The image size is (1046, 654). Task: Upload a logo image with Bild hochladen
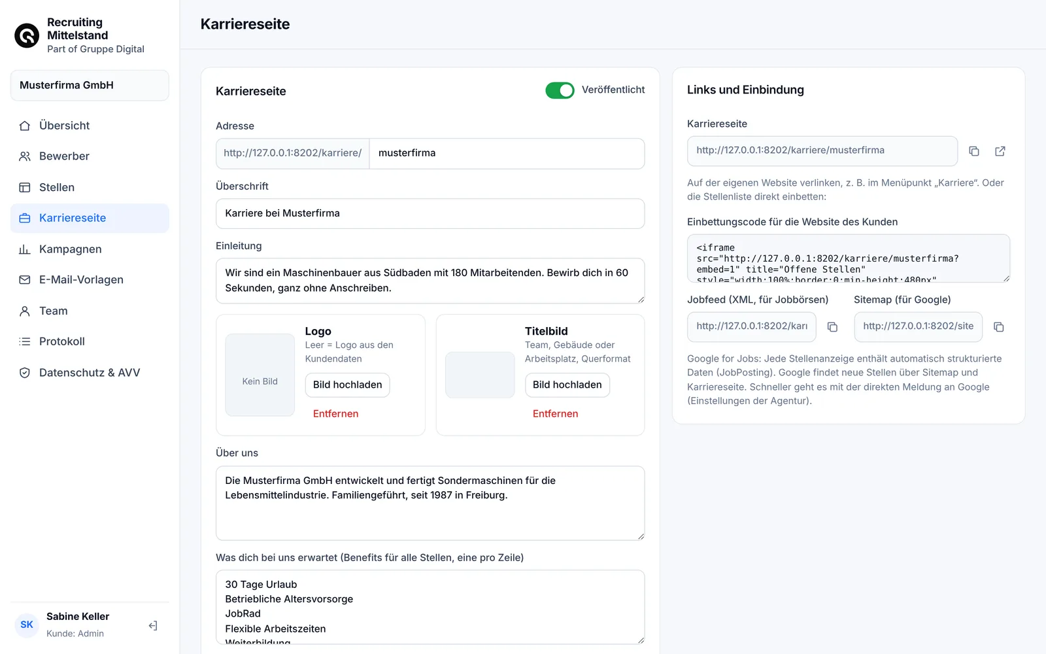pyautogui.click(x=347, y=385)
